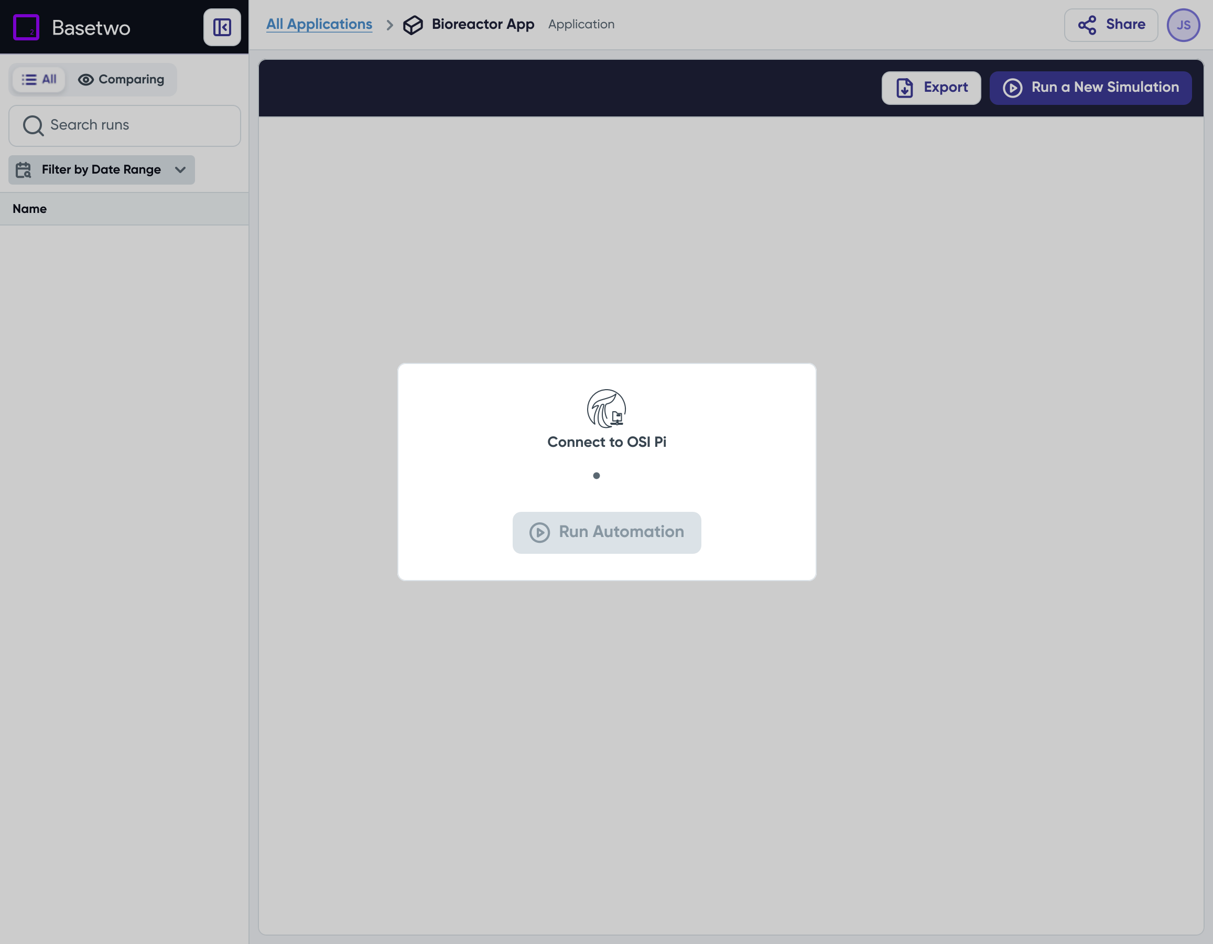Click the calendar filter icon
1213x944 pixels.
[23, 170]
